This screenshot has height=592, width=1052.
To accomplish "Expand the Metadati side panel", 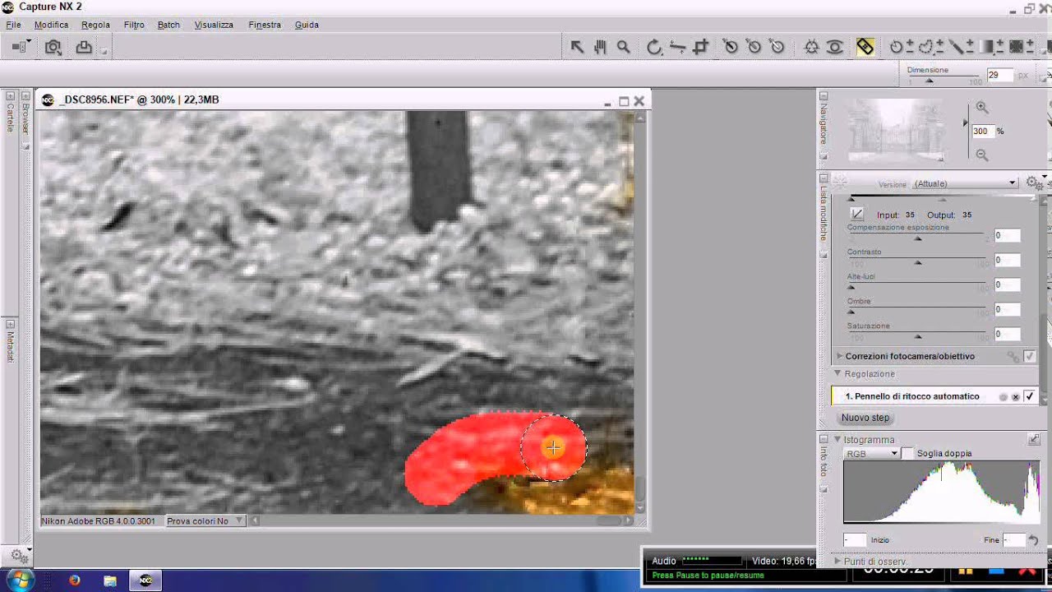I will 11,323.
